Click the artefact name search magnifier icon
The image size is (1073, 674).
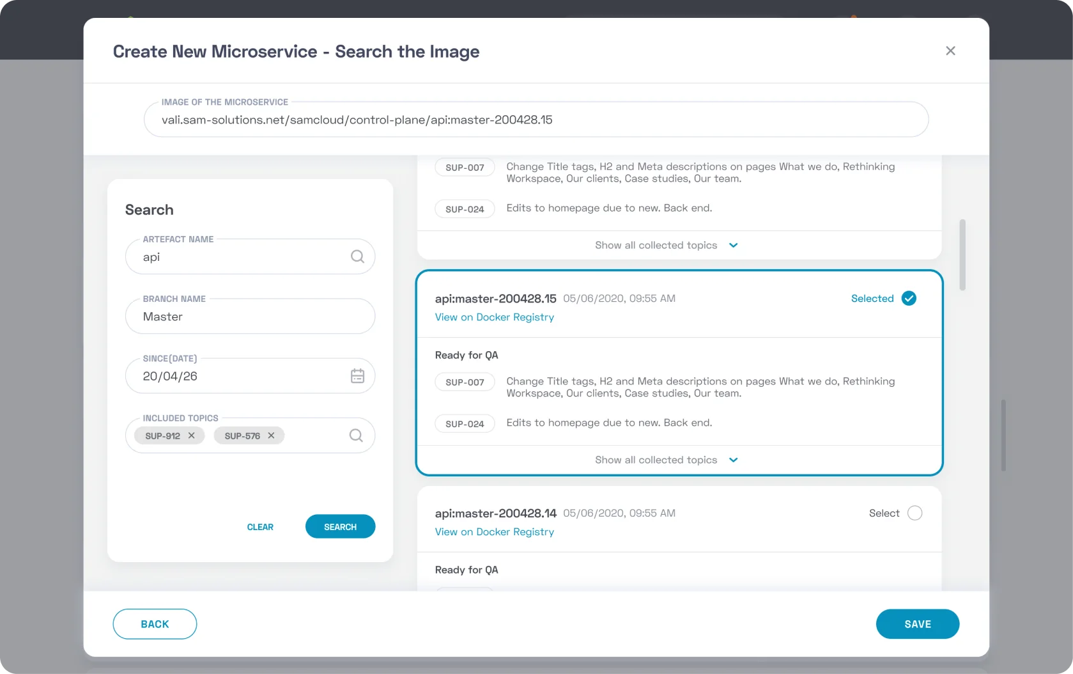click(x=357, y=256)
